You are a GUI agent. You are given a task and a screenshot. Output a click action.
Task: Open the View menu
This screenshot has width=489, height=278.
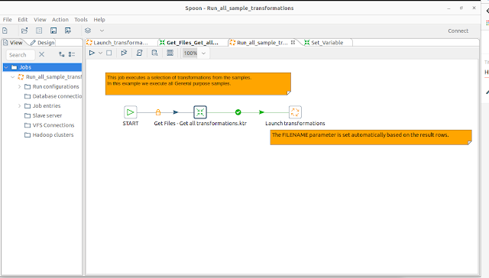click(x=40, y=19)
